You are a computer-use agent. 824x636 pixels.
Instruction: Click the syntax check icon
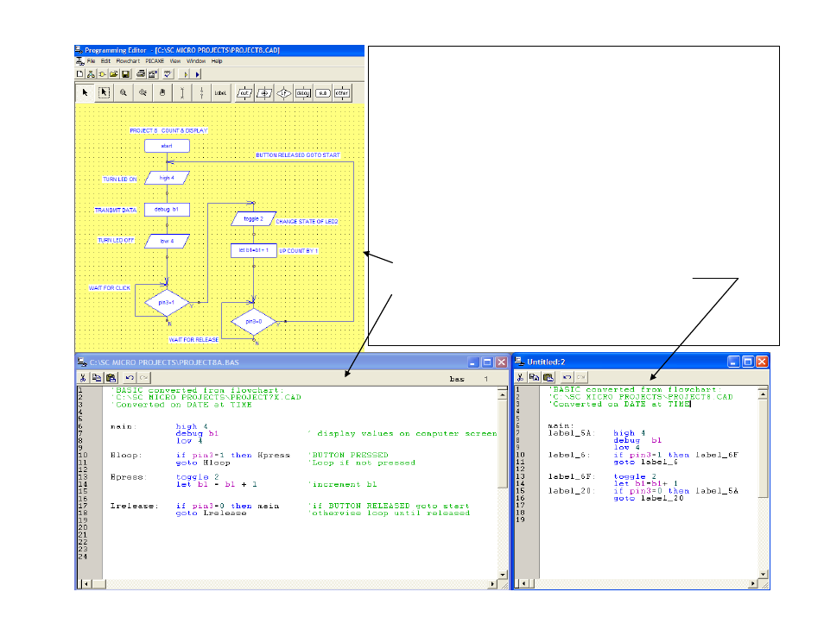168,74
